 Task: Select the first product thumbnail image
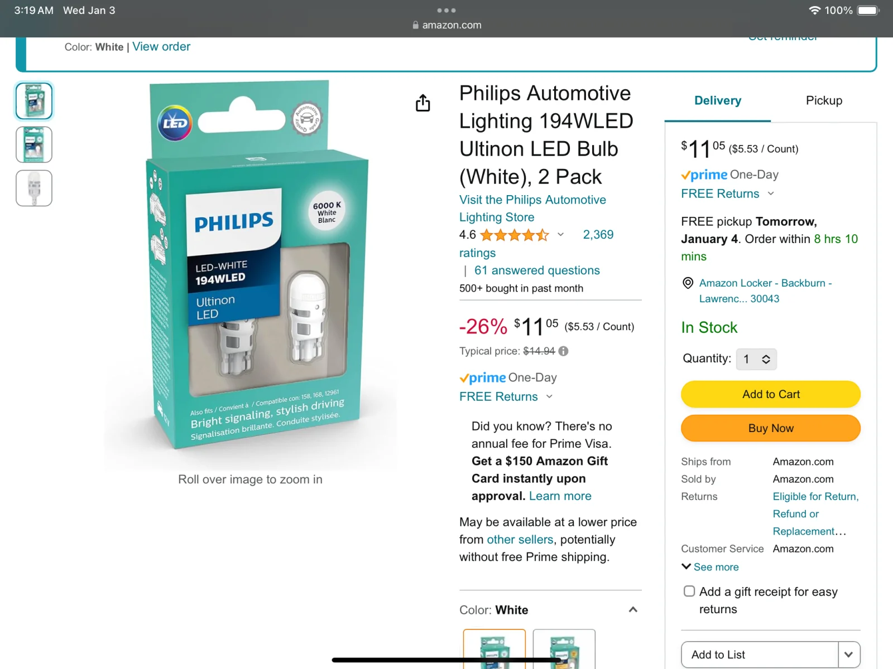coord(34,101)
